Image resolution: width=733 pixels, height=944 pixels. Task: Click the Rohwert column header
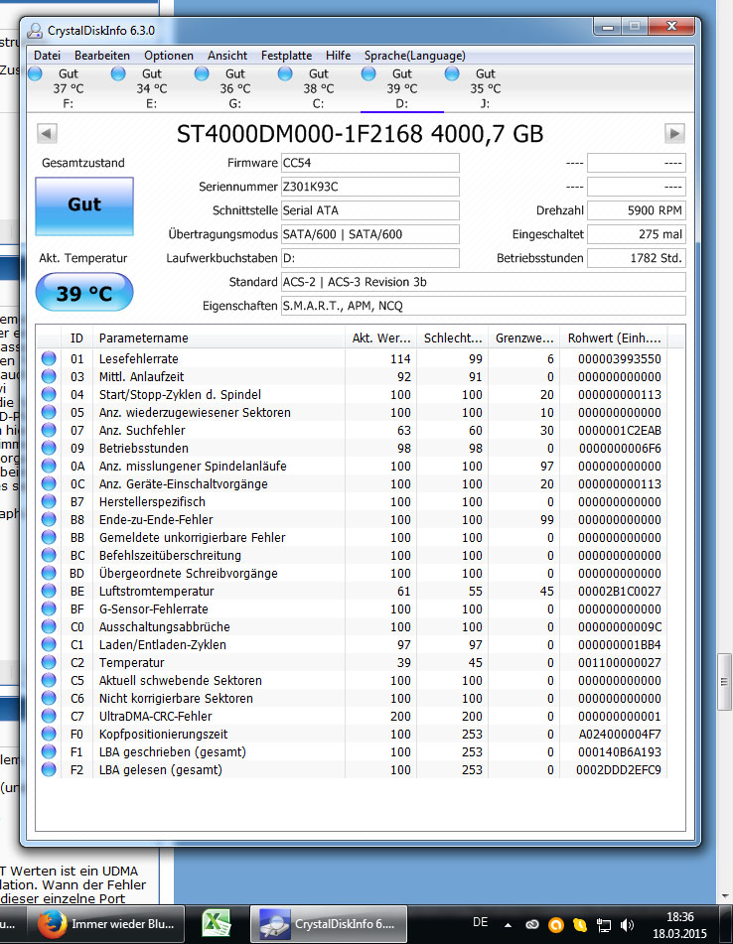615,338
